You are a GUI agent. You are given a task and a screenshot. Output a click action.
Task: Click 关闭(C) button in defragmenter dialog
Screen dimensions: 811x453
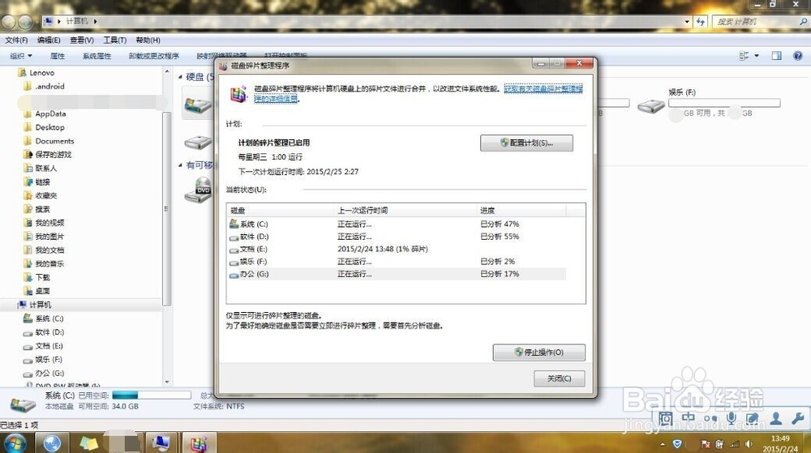pyautogui.click(x=559, y=378)
